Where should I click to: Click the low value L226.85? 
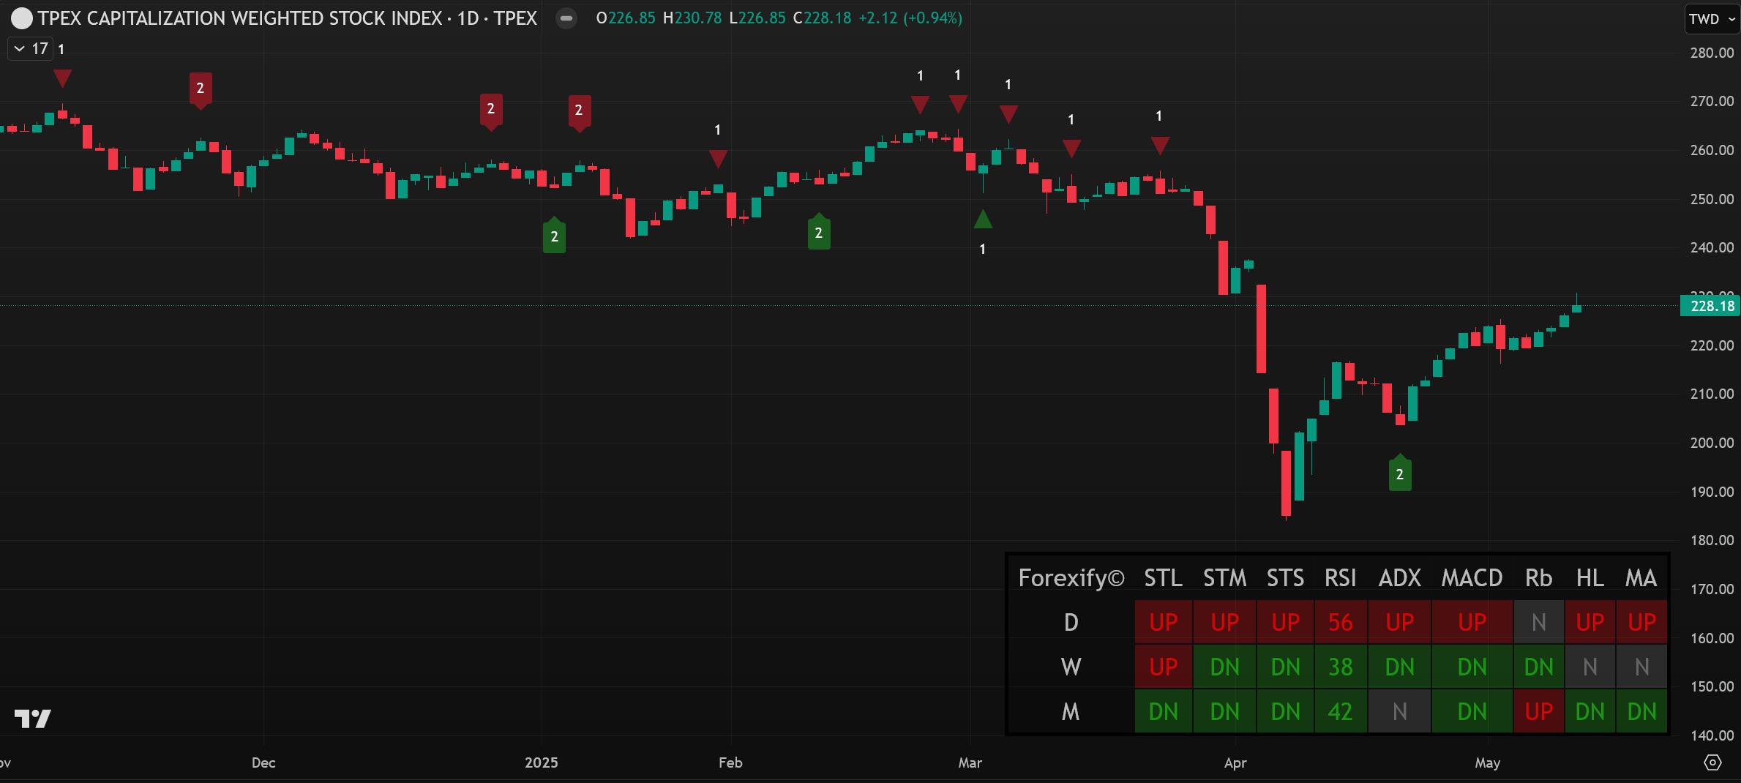757,18
